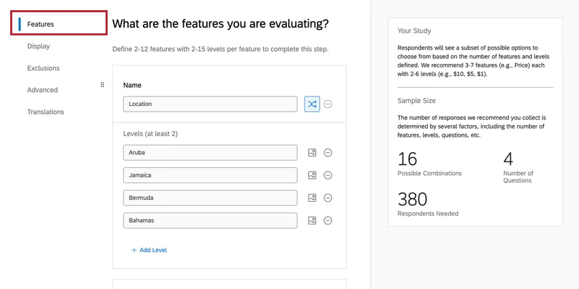The width and height of the screenshot is (579, 289).
Task: Remove the Location feature with minus icon
Action: click(x=328, y=104)
